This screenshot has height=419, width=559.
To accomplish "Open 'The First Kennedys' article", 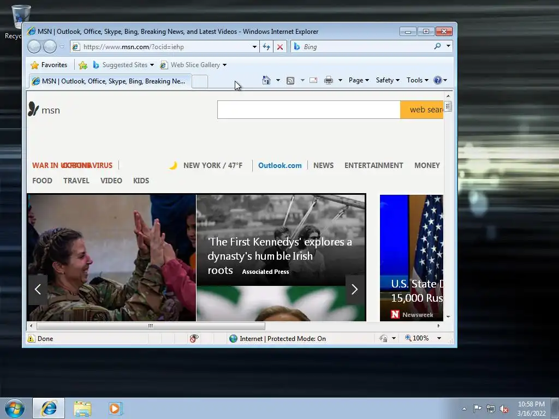I will pos(281,240).
